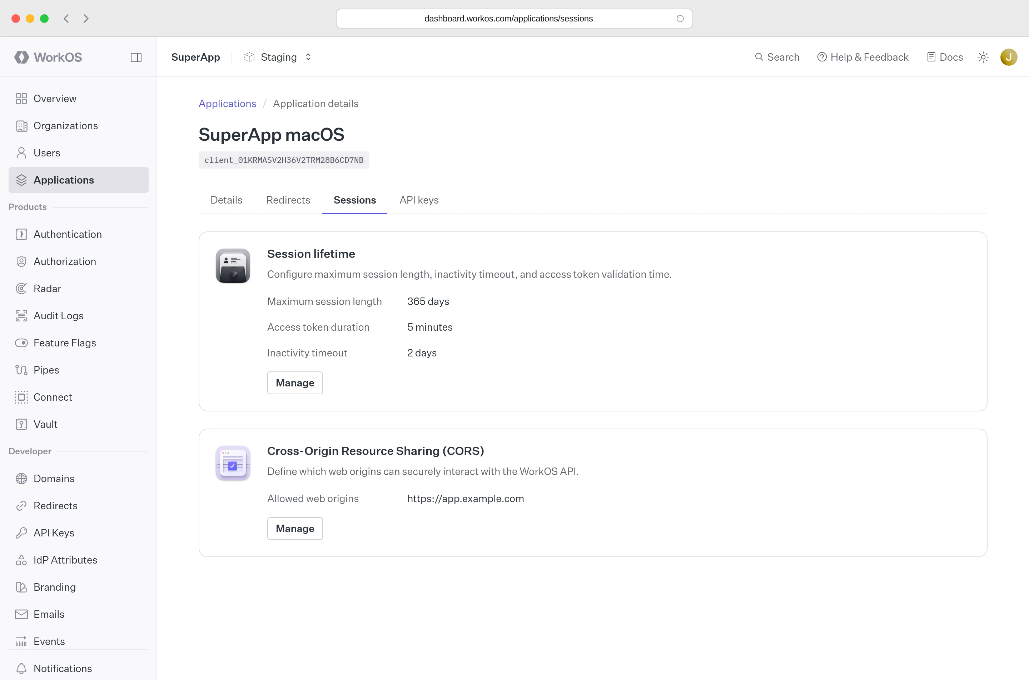Screen dimensions: 1029x680
Task: Manage the CORS allowed web origins
Action: point(295,529)
